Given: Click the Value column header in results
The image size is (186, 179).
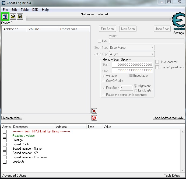Looking at the screenshot, I should click(43, 29).
